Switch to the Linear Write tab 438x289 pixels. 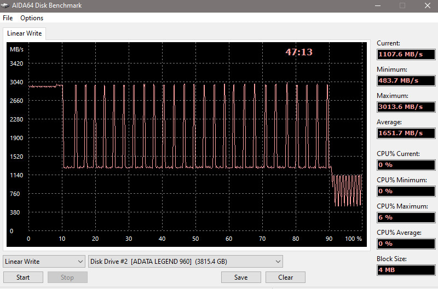[x=25, y=34]
